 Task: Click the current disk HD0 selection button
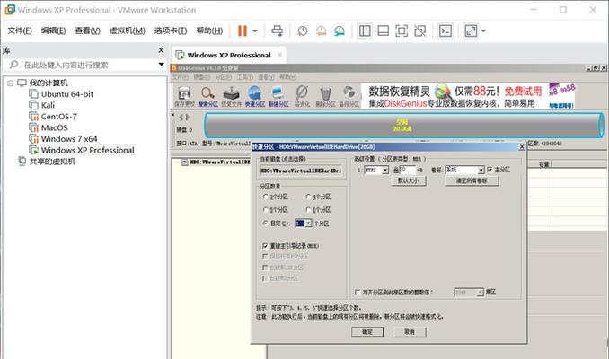(302, 171)
